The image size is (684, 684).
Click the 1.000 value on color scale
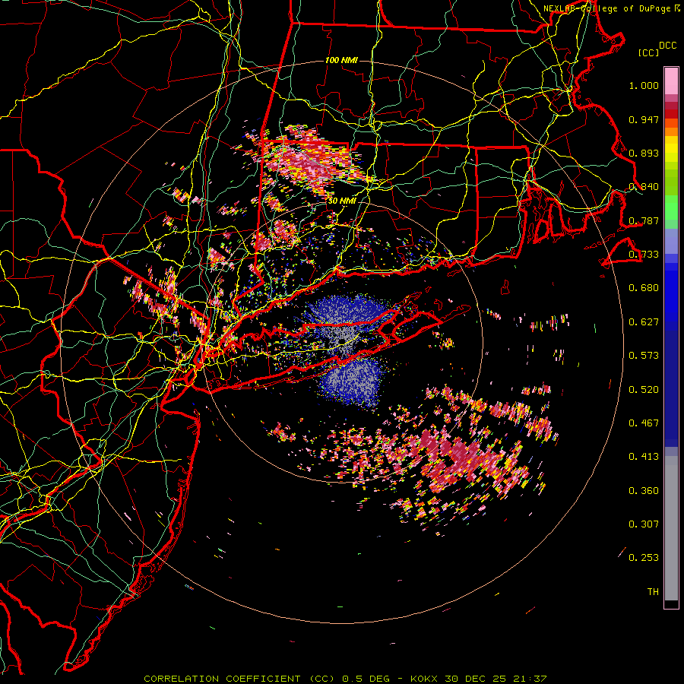click(x=644, y=85)
